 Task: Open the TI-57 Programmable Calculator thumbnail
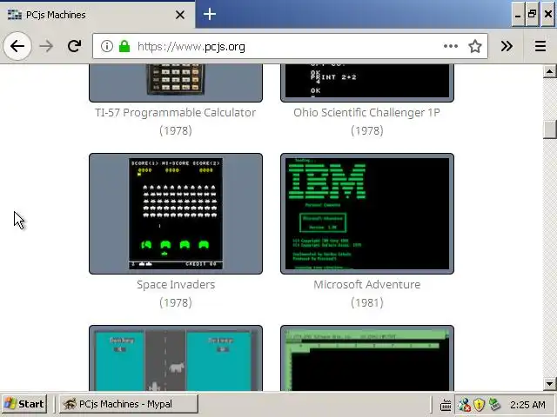pos(176,83)
